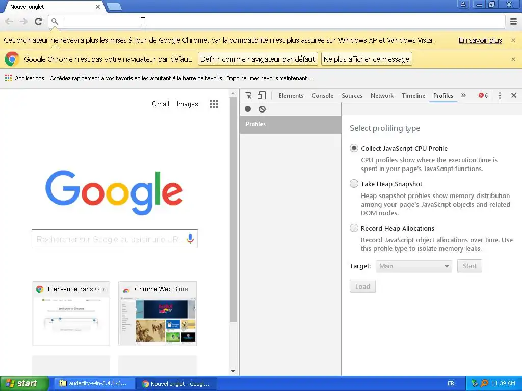Click the scroll up arrow of the page

click(x=233, y=94)
